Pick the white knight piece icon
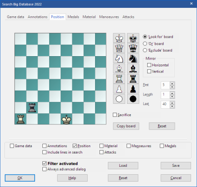Screen dimensions: 197x187 pos(119,58)
